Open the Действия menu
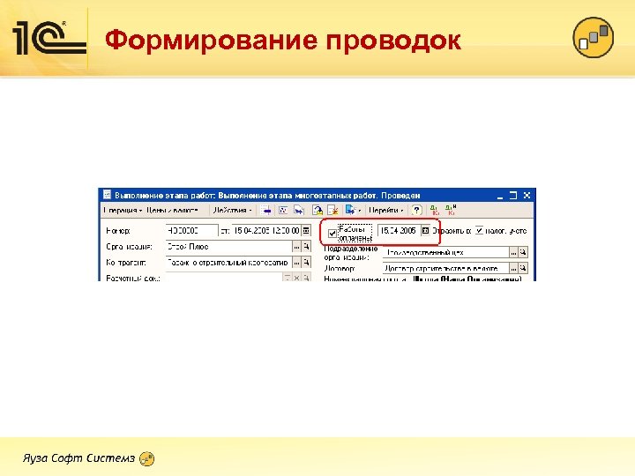Viewport: 635px width, 476px height. pos(232,211)
